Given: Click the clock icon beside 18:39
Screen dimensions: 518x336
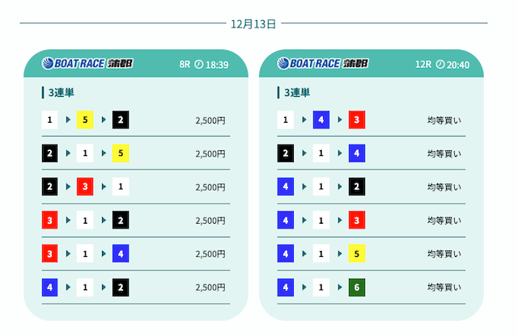Looking at the screenshot, I should (199, 64).
